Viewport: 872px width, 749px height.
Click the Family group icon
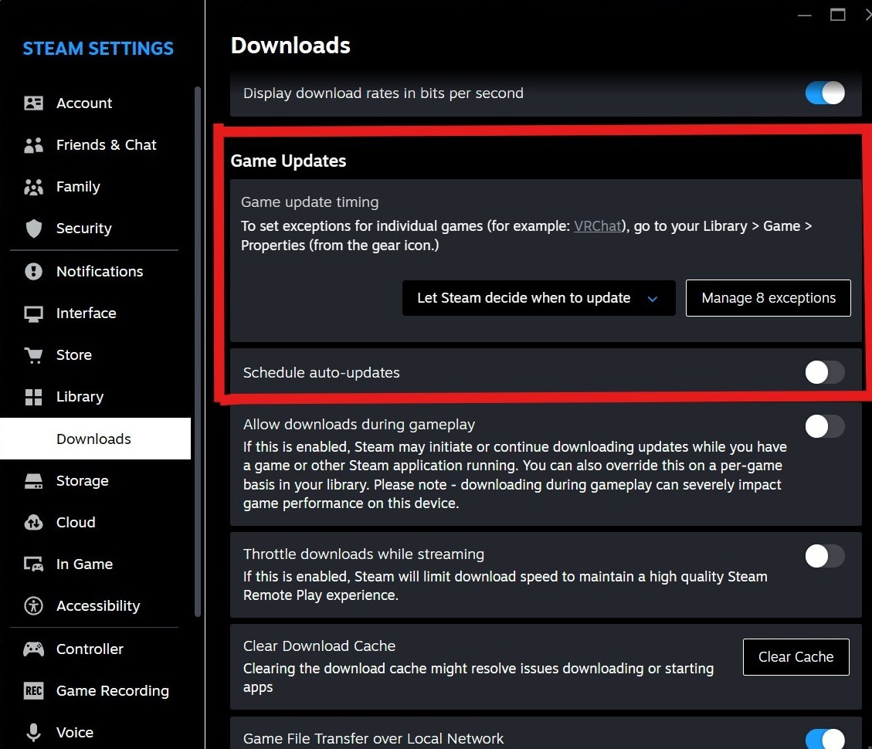[33, 187]
